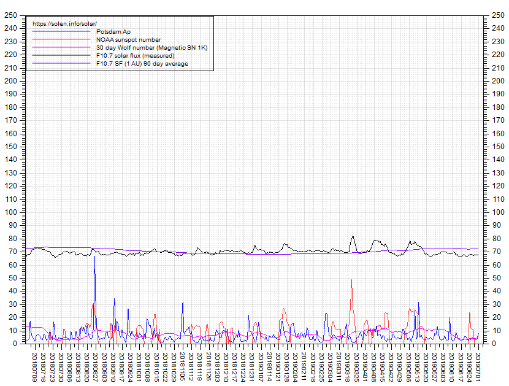This screenshot has height=386, width=509.
Task: Click the 20190701 date label on x-axis
Action: click(478, 367)
